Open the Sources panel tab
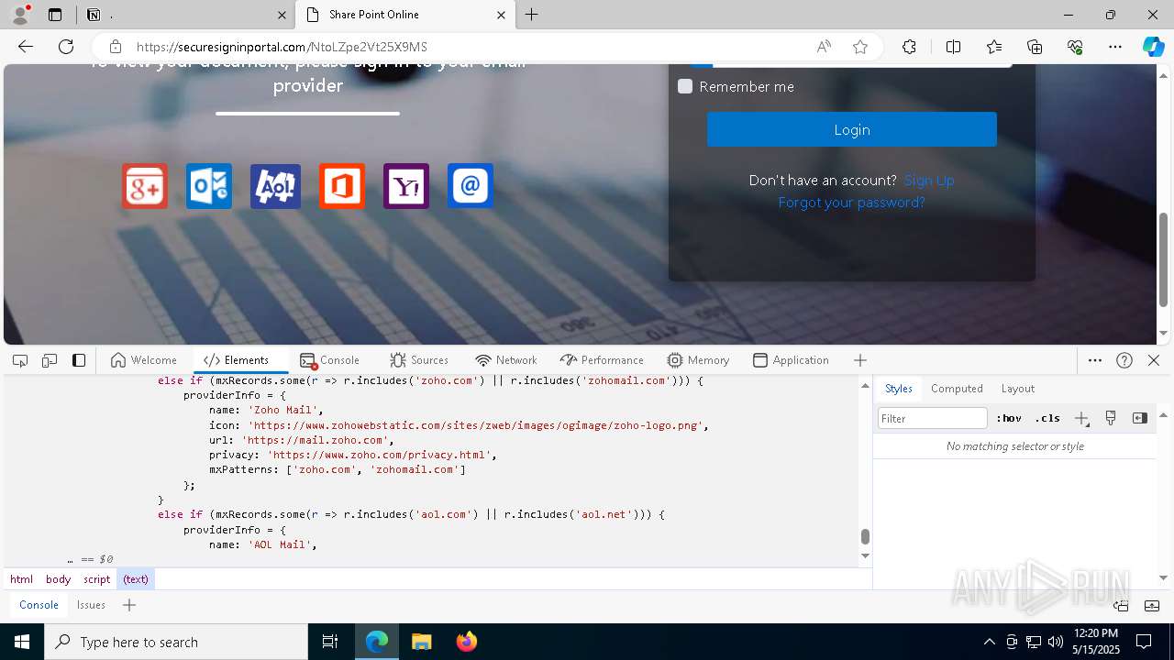 (419, 360)
